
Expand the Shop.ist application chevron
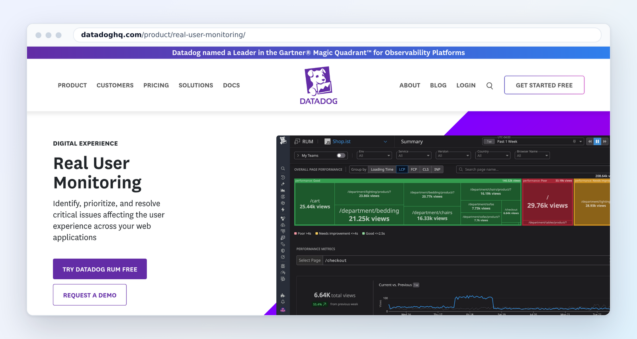(385, 142)
